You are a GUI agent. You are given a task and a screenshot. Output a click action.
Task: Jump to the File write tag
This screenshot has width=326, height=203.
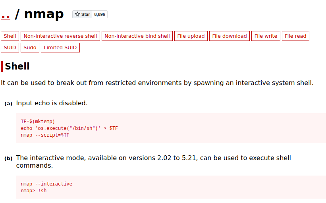click(x=266, y=36)
